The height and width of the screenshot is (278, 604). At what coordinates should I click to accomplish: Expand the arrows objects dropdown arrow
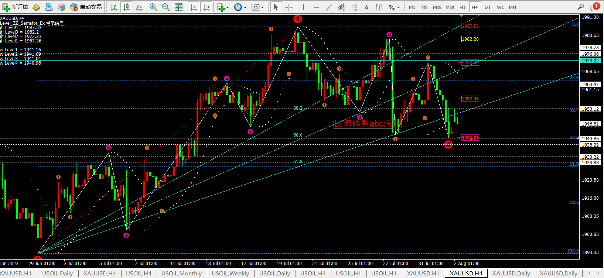click(x=398, y=7)
